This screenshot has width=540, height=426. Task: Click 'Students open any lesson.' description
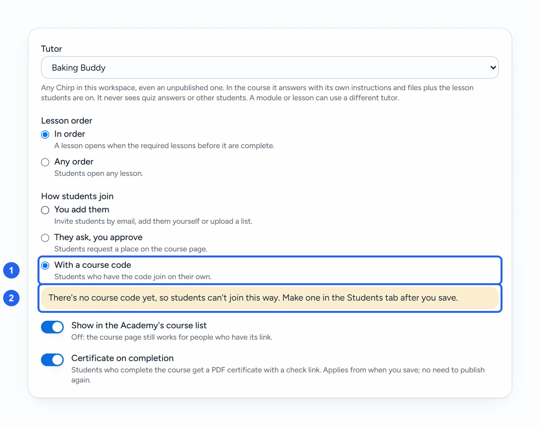(99, 173)
